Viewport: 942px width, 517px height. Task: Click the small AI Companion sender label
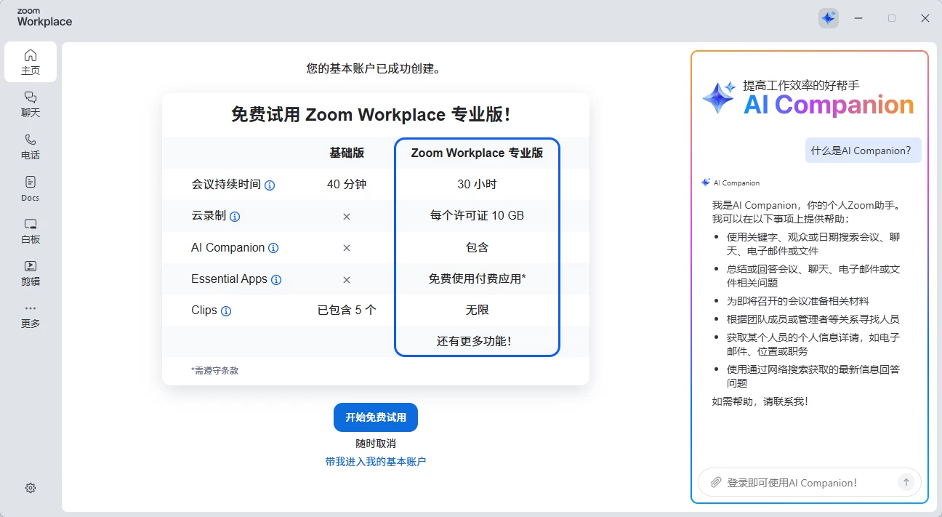(x=736, y=183)
